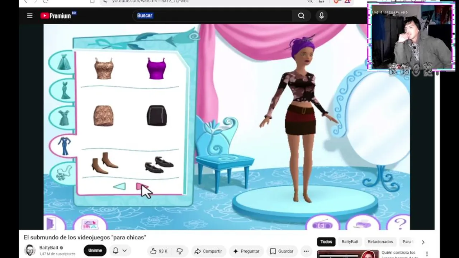Screen dimensions: 459x258
Task: Click the magnifying glass search button
Action: [301, 15]
